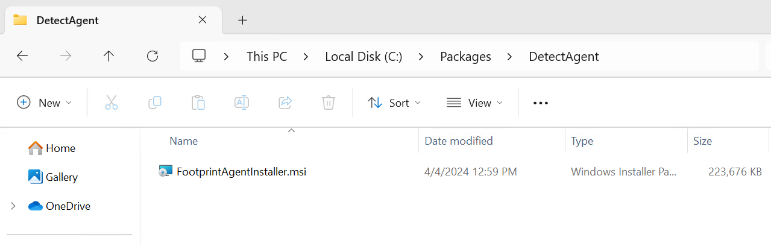
Task: Click the Delete trash icon
Action: click(329, 102)
